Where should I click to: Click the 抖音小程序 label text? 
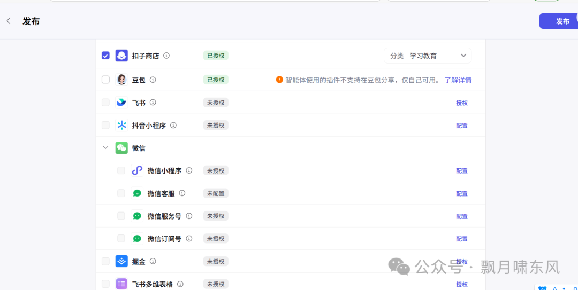coord(149,126)
